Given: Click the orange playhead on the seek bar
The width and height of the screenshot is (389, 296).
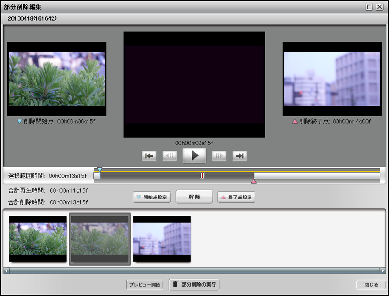Looking at the screenshot, I should point(202,176).
